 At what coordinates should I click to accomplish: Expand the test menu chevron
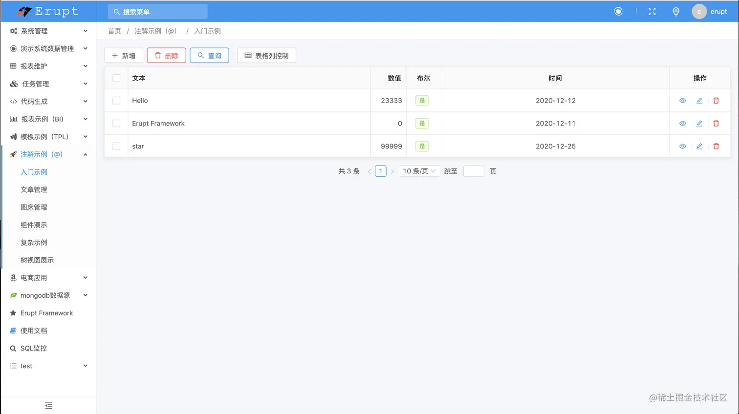(86, 366)
